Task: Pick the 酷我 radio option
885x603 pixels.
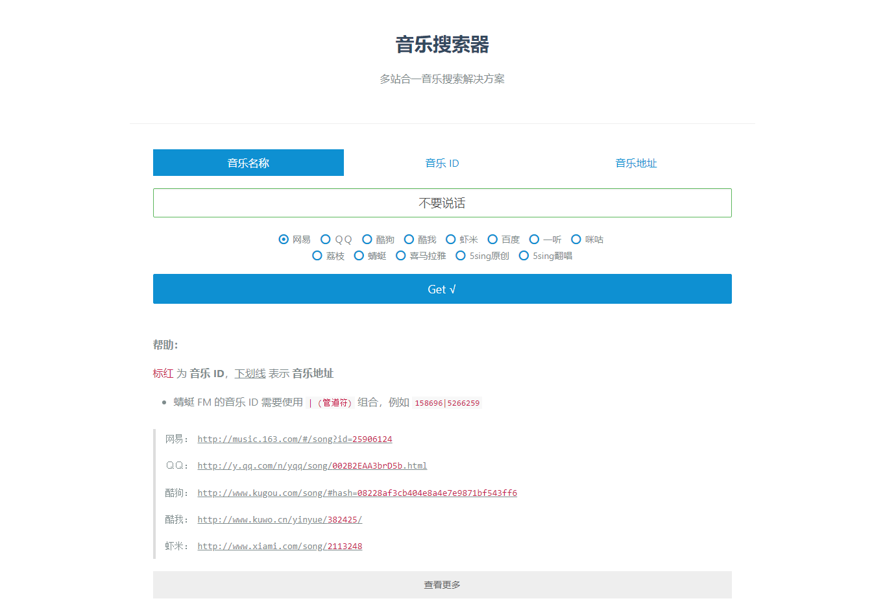Action: click(x=409, y=240)
